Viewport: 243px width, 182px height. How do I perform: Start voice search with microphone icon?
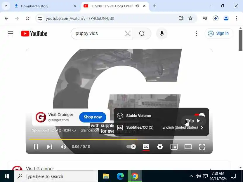tap(162, 34)
